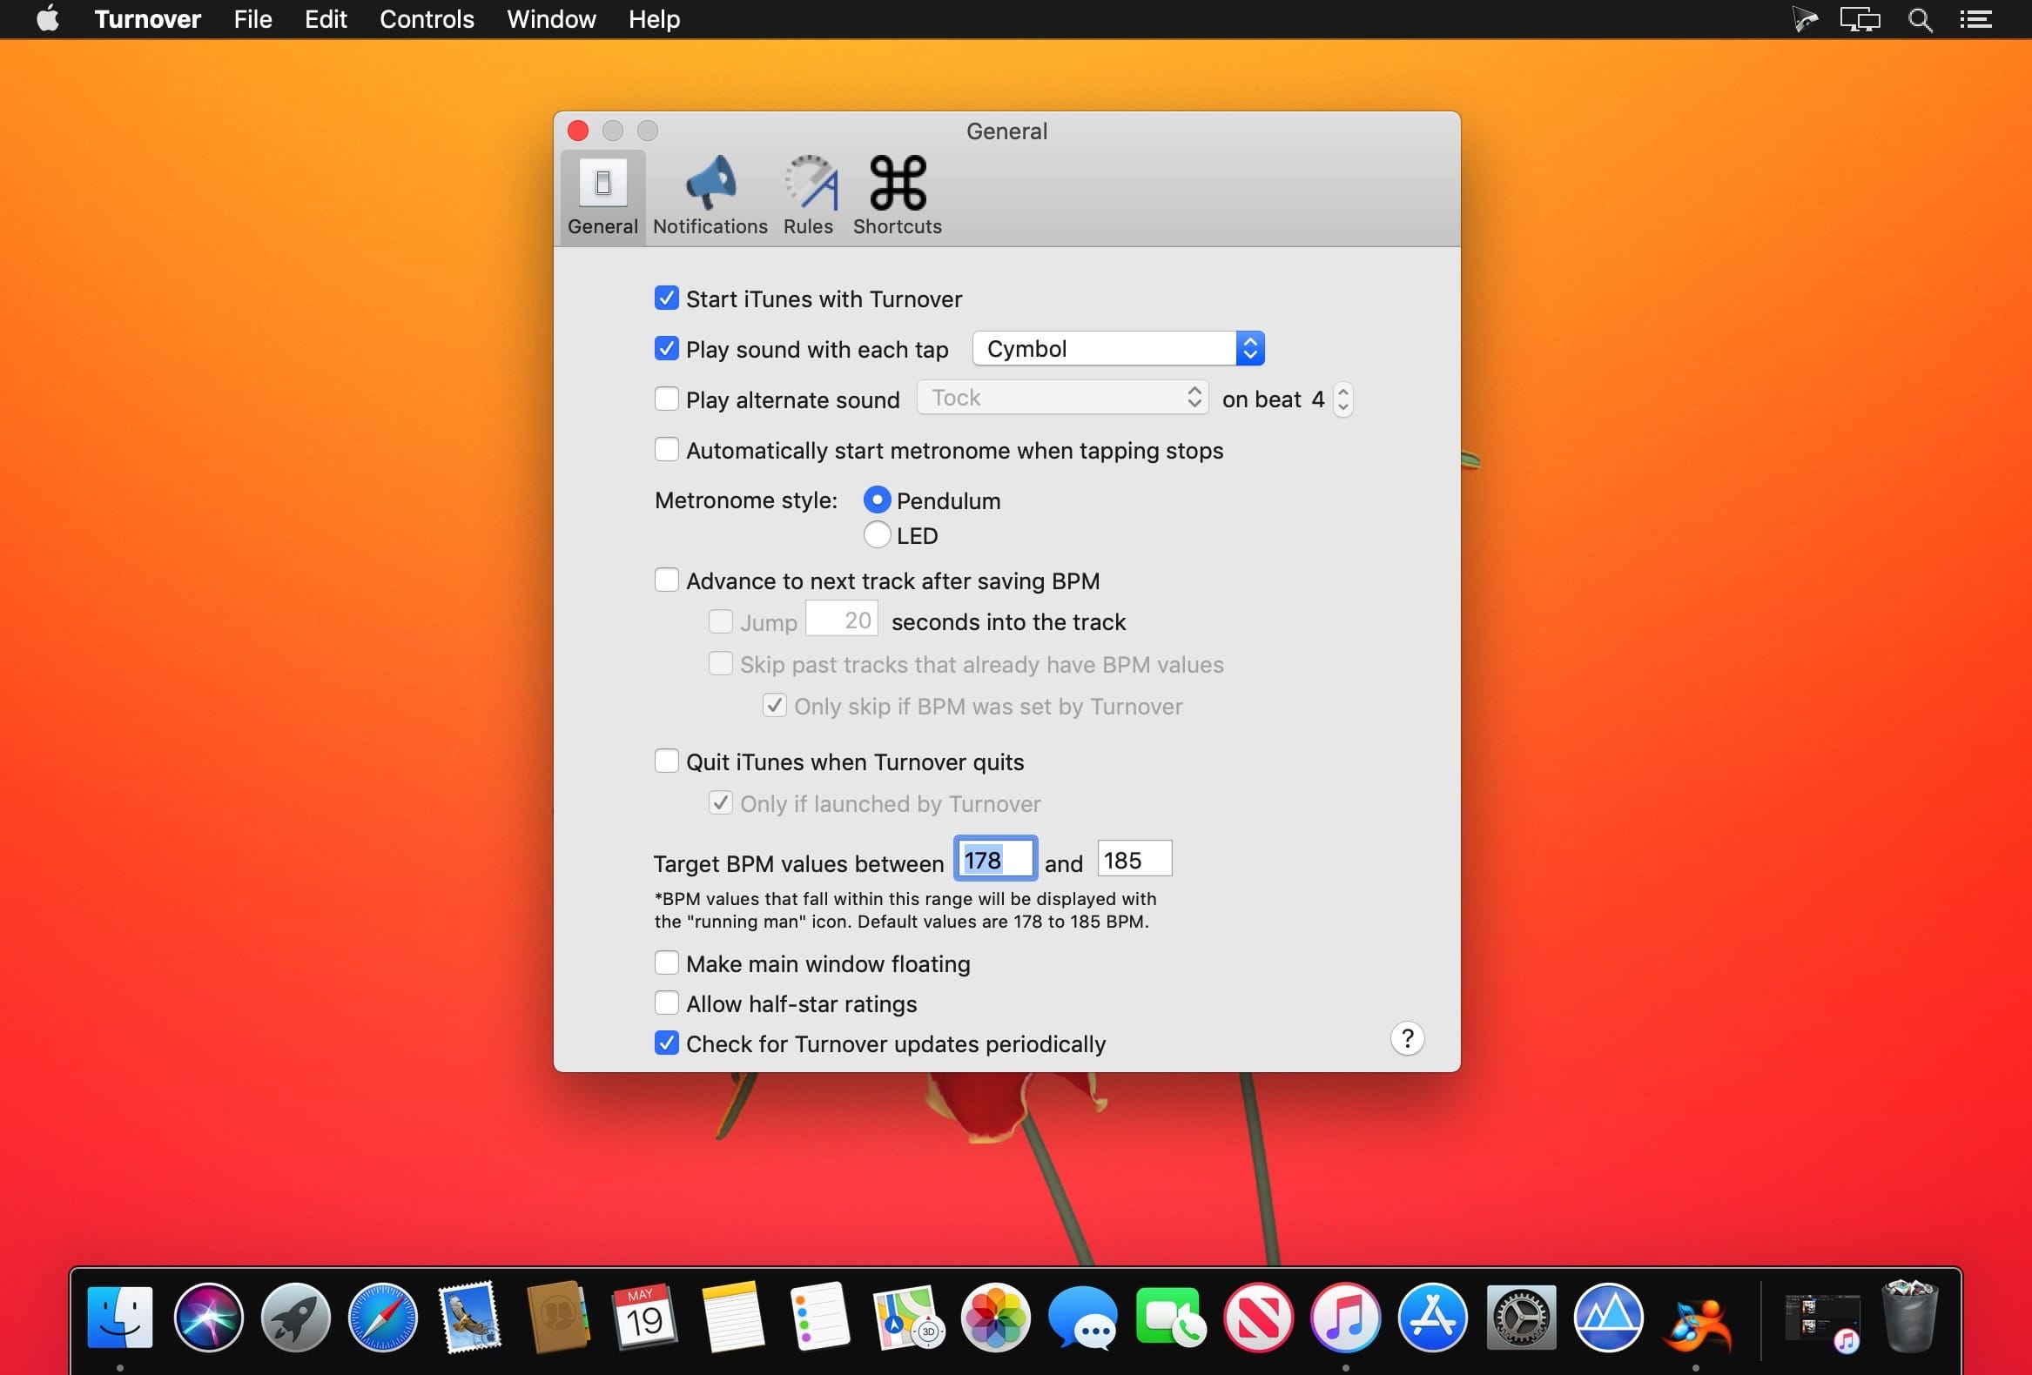Open the Rules preferences pane
The height and width of the screenshot is (1375, 2032).
[809, 196]
